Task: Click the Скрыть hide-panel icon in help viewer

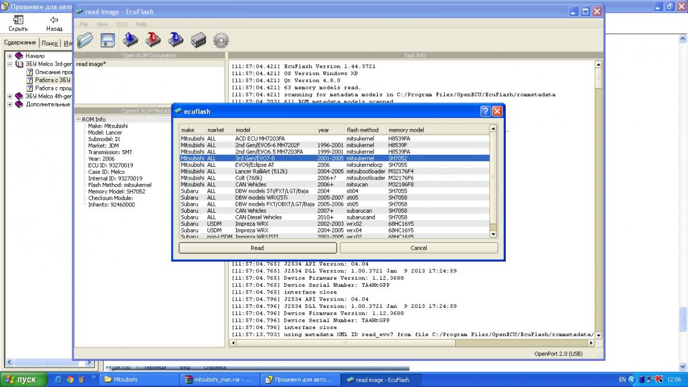Action: (18, 20)
